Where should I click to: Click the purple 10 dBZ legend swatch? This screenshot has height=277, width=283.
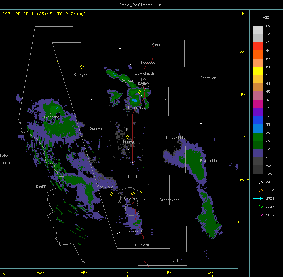pos(258,153)
